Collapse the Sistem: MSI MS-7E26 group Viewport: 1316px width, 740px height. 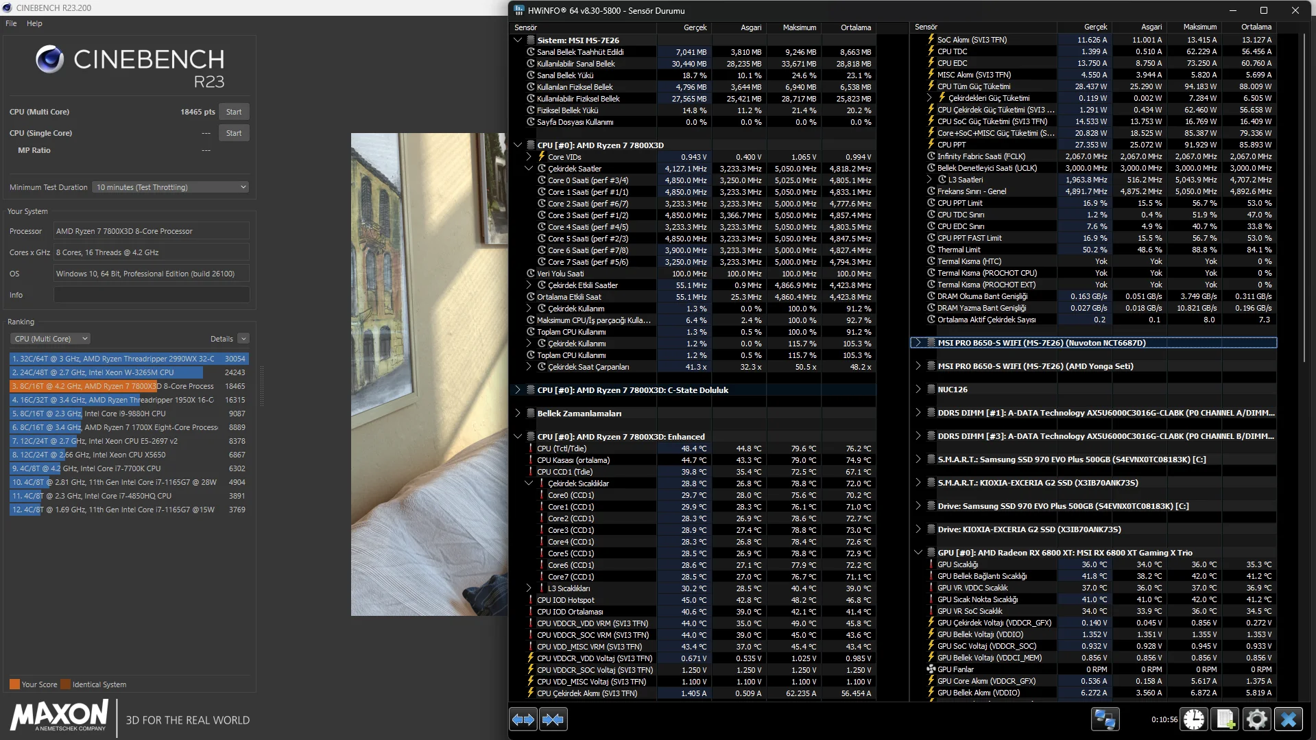pyautogui.click(x=518, y=40)
